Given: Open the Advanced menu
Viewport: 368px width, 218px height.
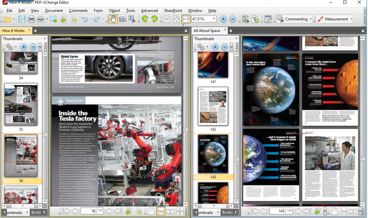Looking at the screenshot, I should click(x=149, y=11).
